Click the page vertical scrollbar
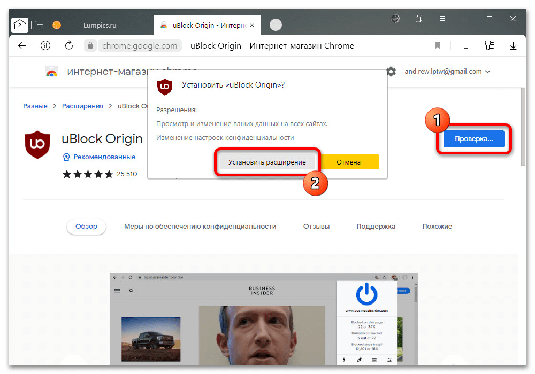The image size is (535, 374). click(523, 127)
